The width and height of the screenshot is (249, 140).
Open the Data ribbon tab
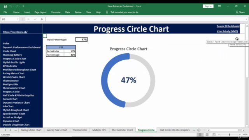coord(67,12)
